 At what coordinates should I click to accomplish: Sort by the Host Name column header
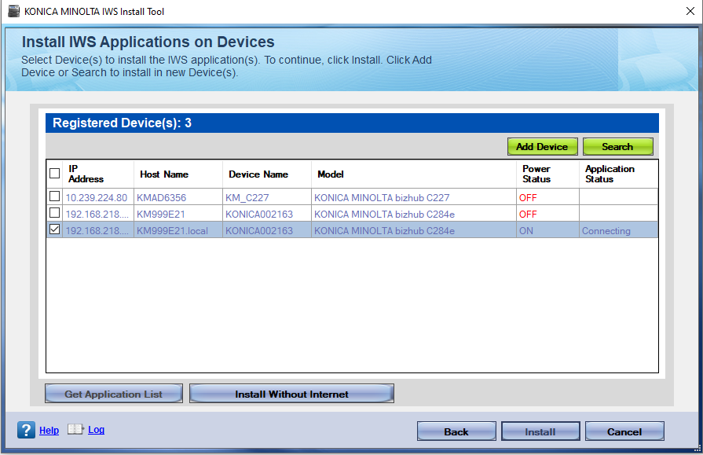164,174
